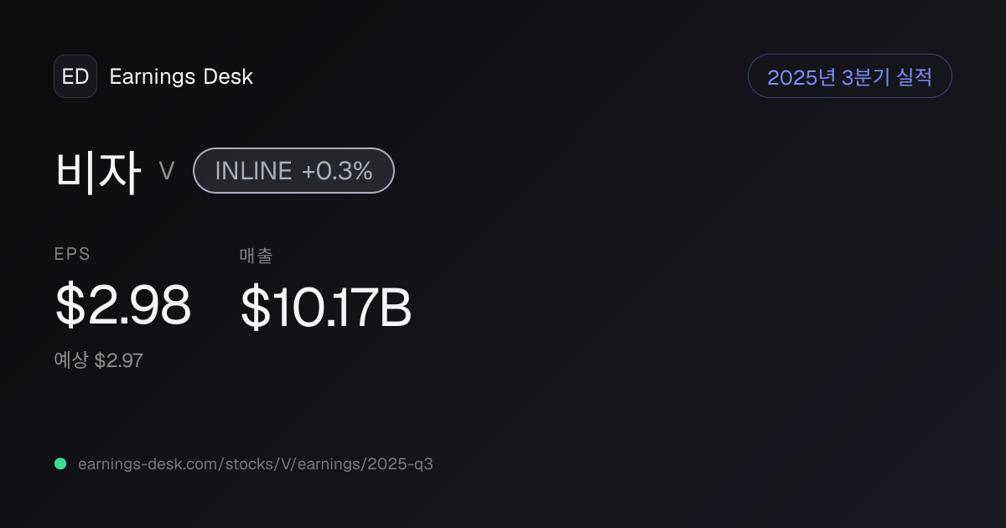The height and width of the screenshot is (528, 1006).
Task: Click the $10.17B revenue value
Action: coord(326,308)
